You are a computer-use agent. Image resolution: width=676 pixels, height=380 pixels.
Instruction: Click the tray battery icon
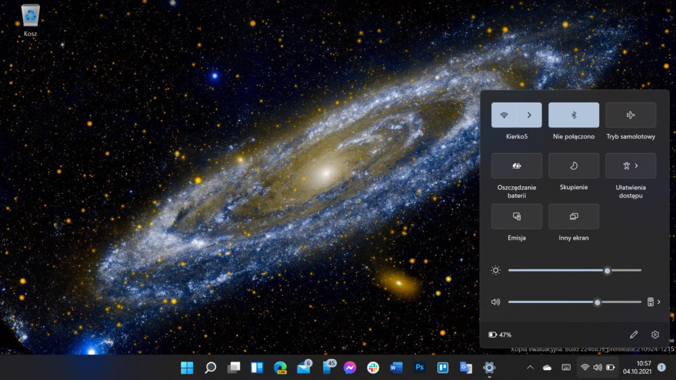click(610, 368)
